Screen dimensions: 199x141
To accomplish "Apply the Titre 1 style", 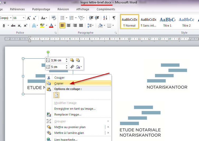I will coord(167,22).
